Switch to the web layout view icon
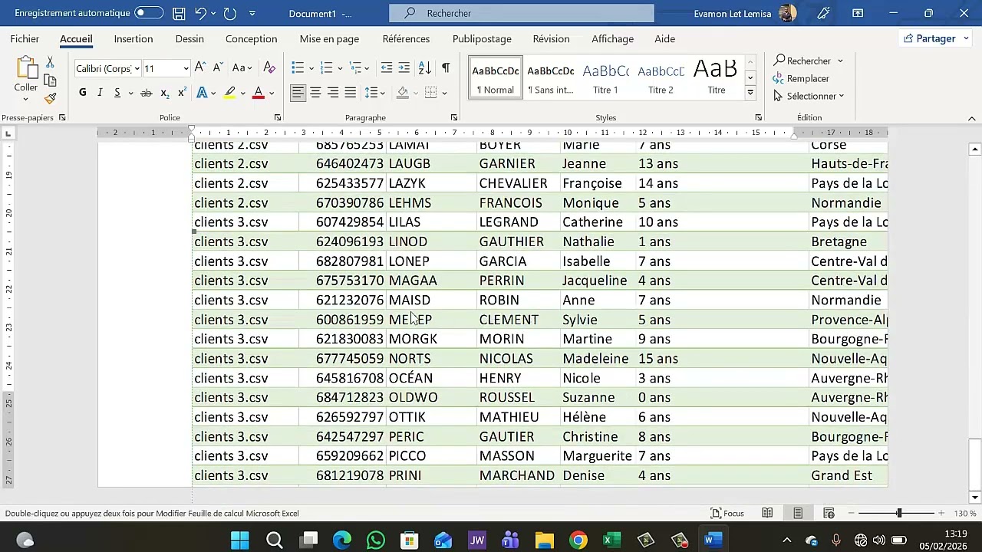The image size is (982, 552). pyautogui.click(x=829, y=513)
